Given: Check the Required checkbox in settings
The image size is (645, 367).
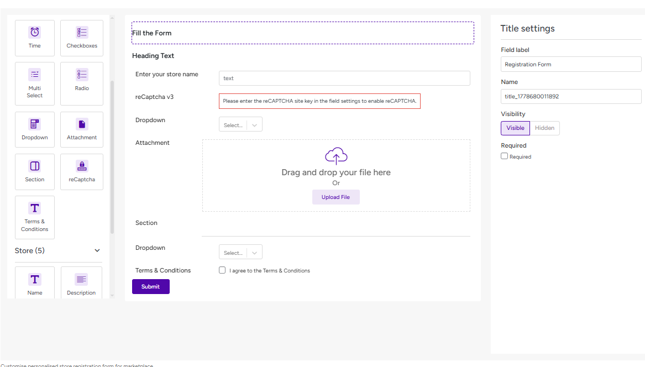Looking at the screenshot, I should click(x=504, y=156).
